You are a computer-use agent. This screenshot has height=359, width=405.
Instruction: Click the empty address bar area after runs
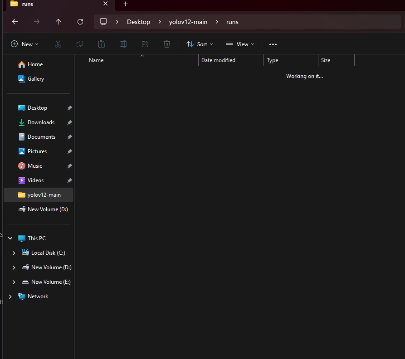coord(320,22)
